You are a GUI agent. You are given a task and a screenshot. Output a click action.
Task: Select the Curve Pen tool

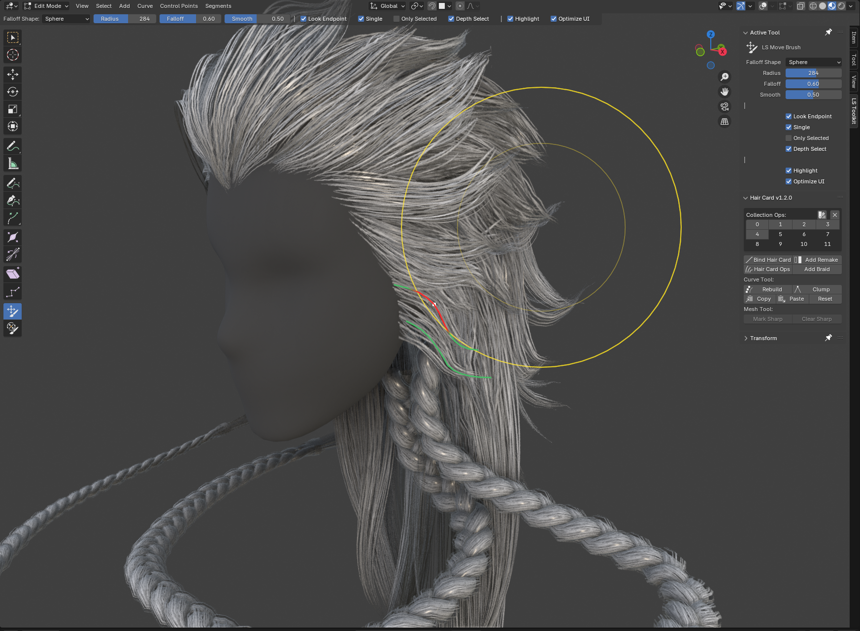(x=12, y=200)
